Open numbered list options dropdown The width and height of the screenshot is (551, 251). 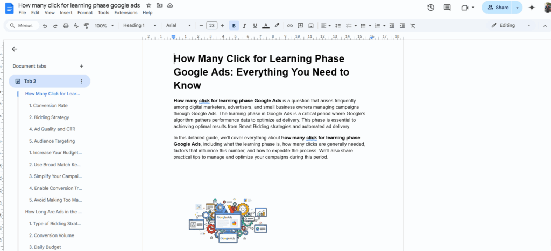coord(384,26)
